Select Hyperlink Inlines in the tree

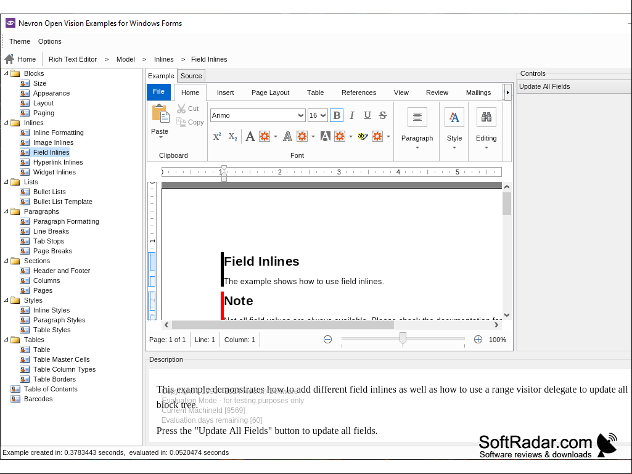(58, 163)
